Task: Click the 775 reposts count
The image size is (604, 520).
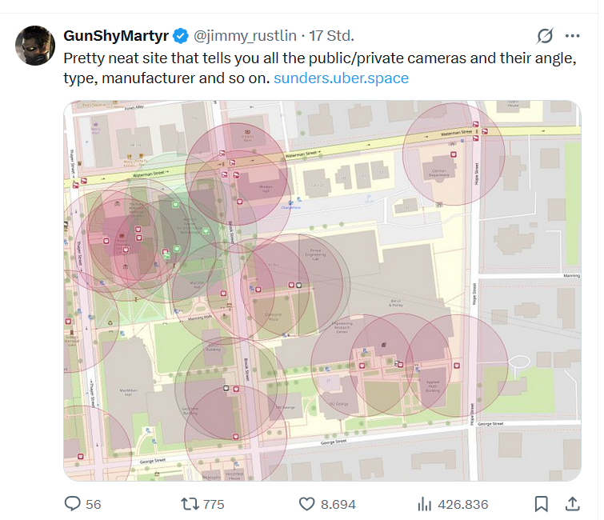Action: (214, 504)
